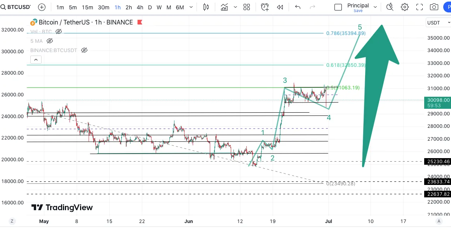The image size is (451, 230).
Task: Switch to 1m timeframe
Action: pos(60,7)
